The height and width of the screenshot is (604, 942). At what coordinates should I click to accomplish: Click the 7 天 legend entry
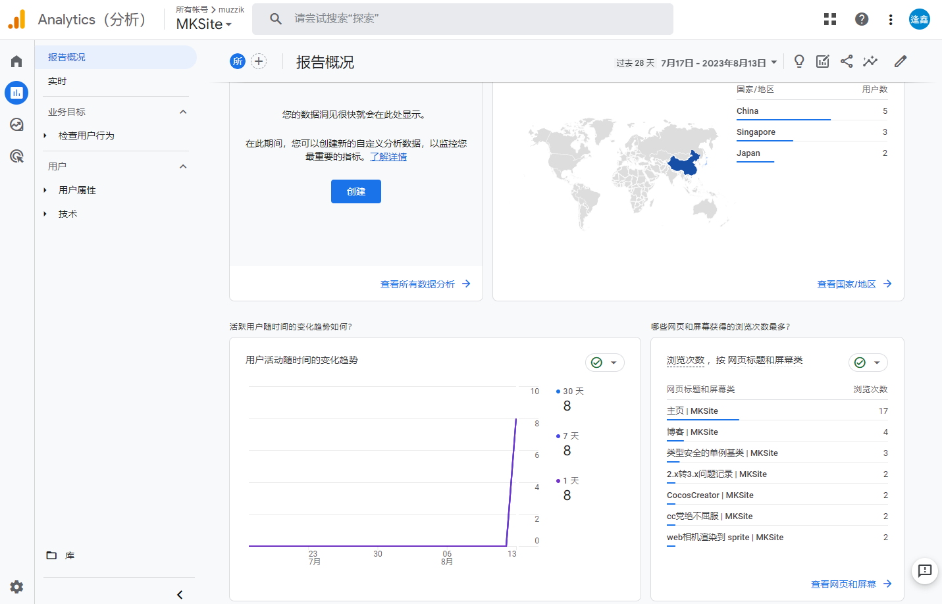click(567, 436)
